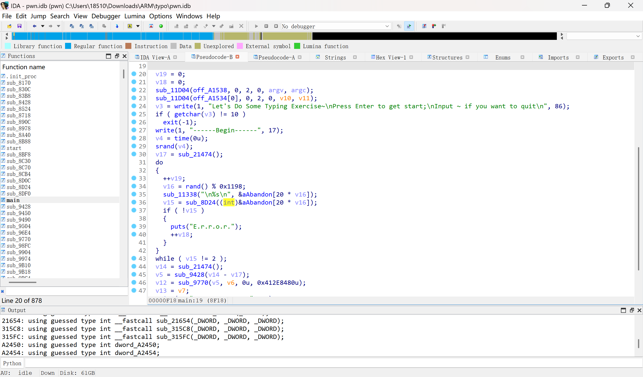Click the highlighted C run-to-cursor icon
The width and height of the screenshot is (643, 377).
[x=409, y=26]
